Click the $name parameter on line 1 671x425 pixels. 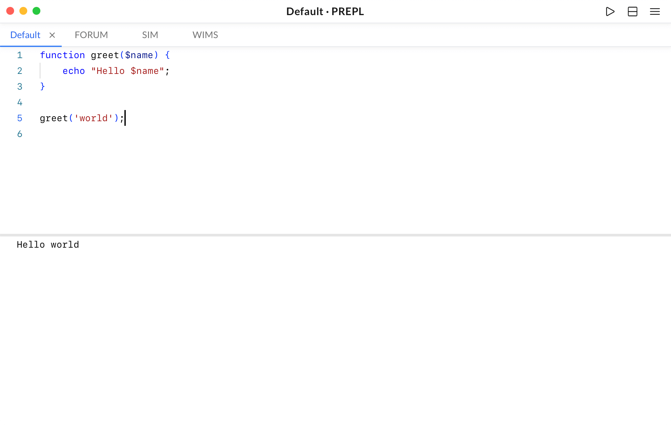tap(139, 55)
